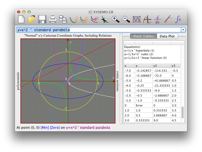Viewport: 202px width, 152px height.
Task: Select cell '-114.333...' in the table
Action: point(162,71)
